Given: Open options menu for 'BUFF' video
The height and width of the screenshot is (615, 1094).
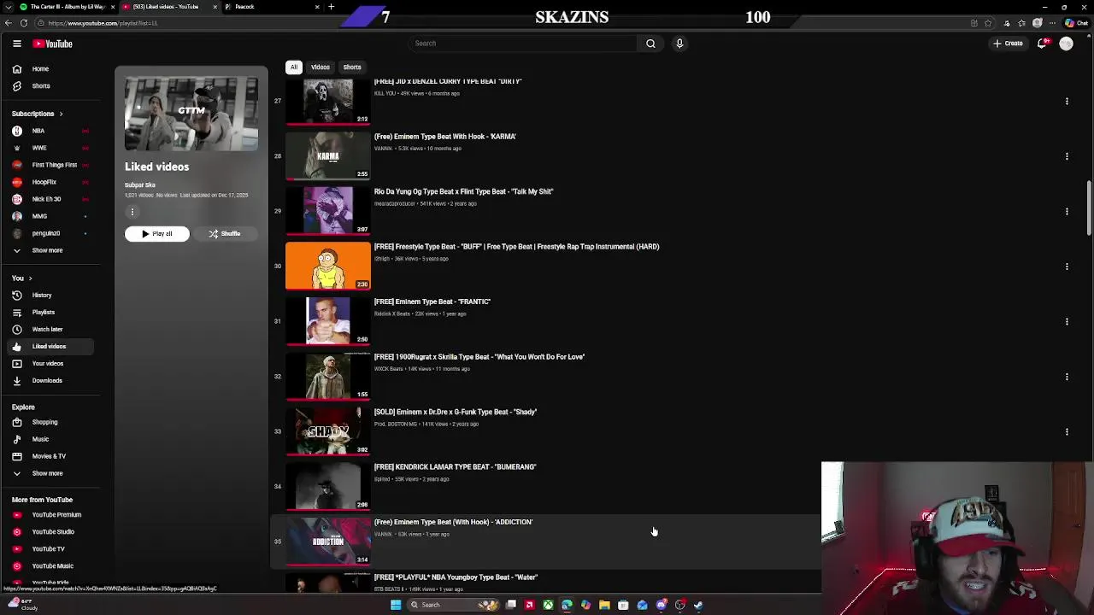Looking at the screenshot, I should click(x=1067, y=266).
